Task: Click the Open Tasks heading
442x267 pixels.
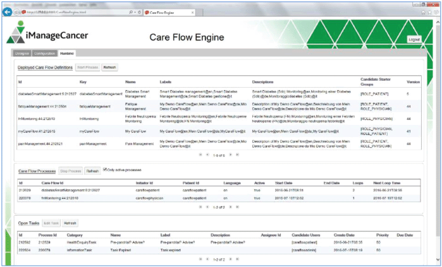Action: point(28,223)
